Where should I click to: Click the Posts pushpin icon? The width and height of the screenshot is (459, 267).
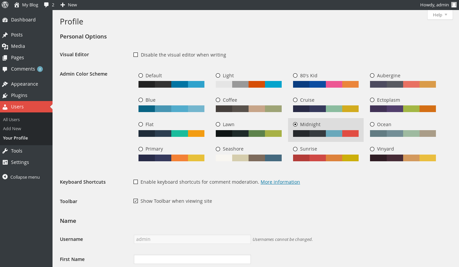pos(5,35)
